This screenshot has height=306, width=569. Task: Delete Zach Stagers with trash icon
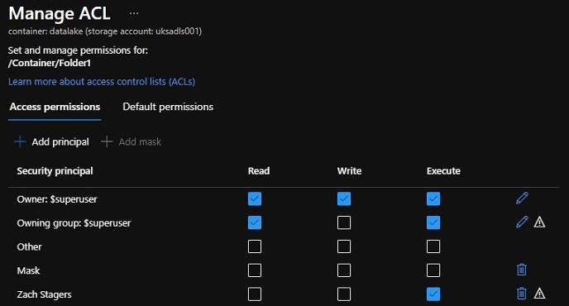coord(522,294)
